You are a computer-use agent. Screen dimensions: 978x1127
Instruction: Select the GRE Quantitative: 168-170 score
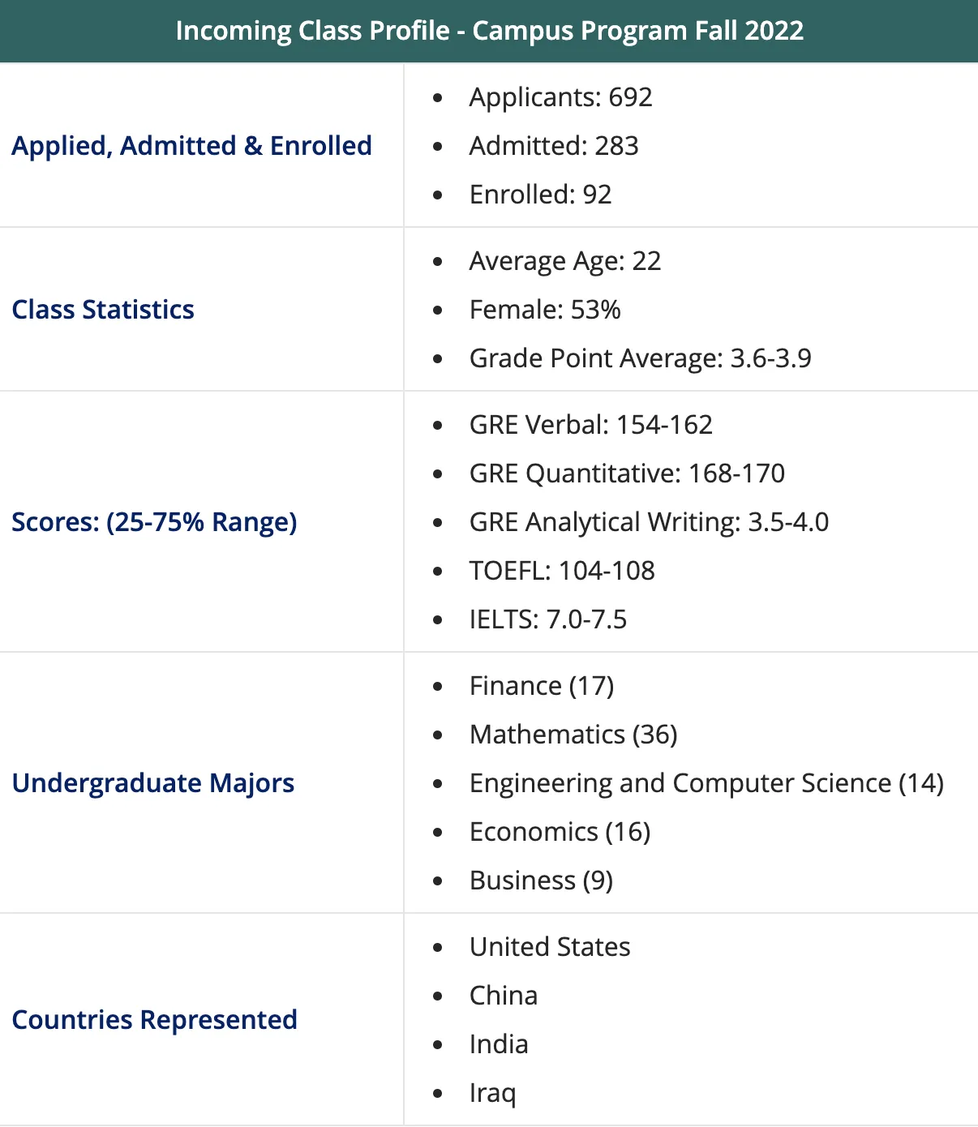(x=627, y=474)
